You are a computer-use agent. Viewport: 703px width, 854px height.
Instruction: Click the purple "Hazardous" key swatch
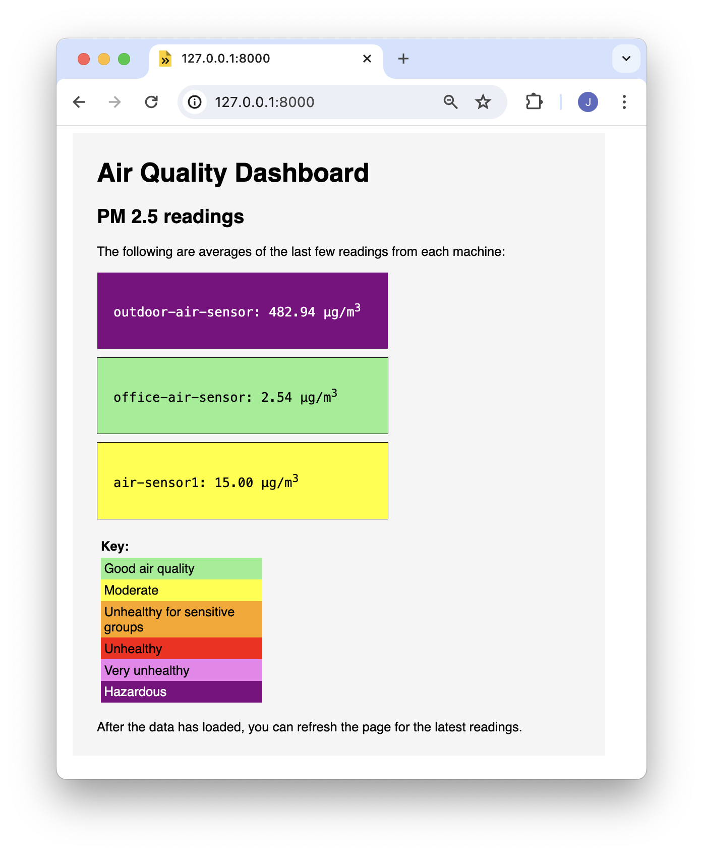coord(182,691)
